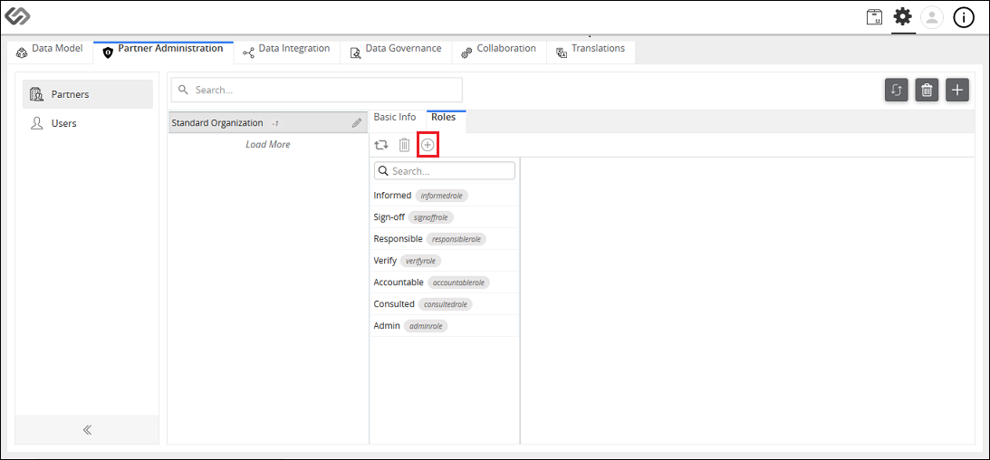Select the Responsible role
Viewport: 990px width, 460px height.
tap(445, 239)
